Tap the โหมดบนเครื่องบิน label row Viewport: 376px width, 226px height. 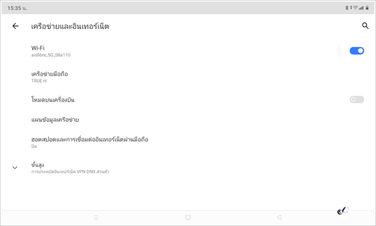[x=188, y=99]
